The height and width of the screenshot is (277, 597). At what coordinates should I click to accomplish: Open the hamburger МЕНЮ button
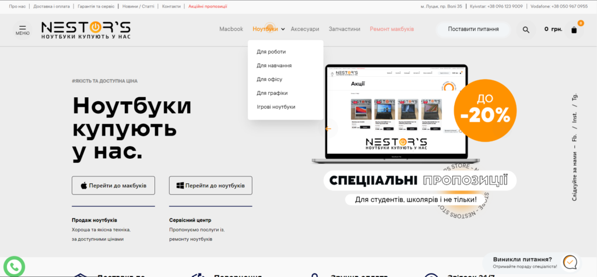click(23, 30)
